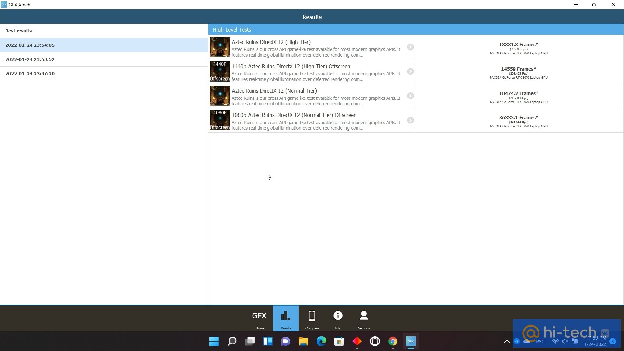This screenshot has width=624, height=351.
Task: Expand 1080p Aztec Ruins Normal Tier Offscreen arrow
Action: click(x=410, y=120)
